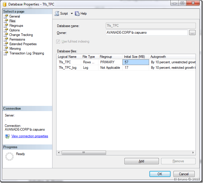203x183 pixels.
Task: Click the Filegroups page icon
Action: pyautogui.click(x=5, y=26)
